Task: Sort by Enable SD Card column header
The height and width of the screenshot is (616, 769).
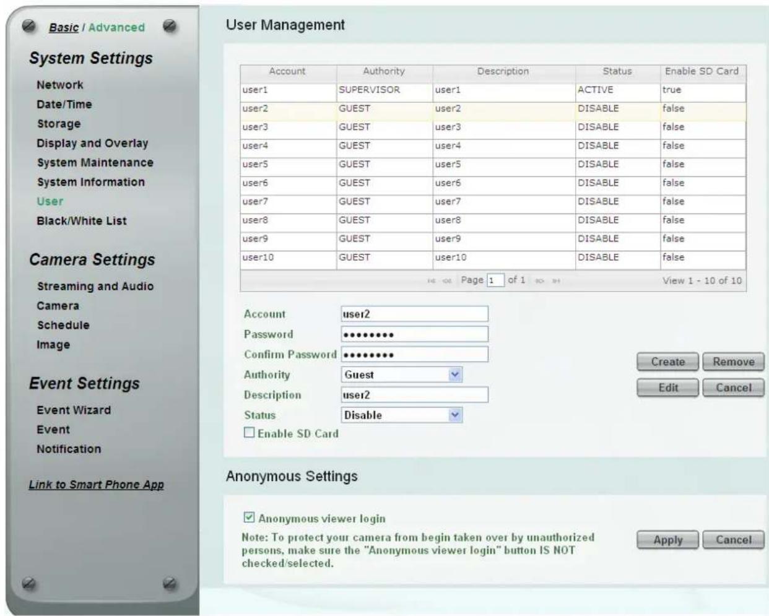Action: (x=702, y=72)
